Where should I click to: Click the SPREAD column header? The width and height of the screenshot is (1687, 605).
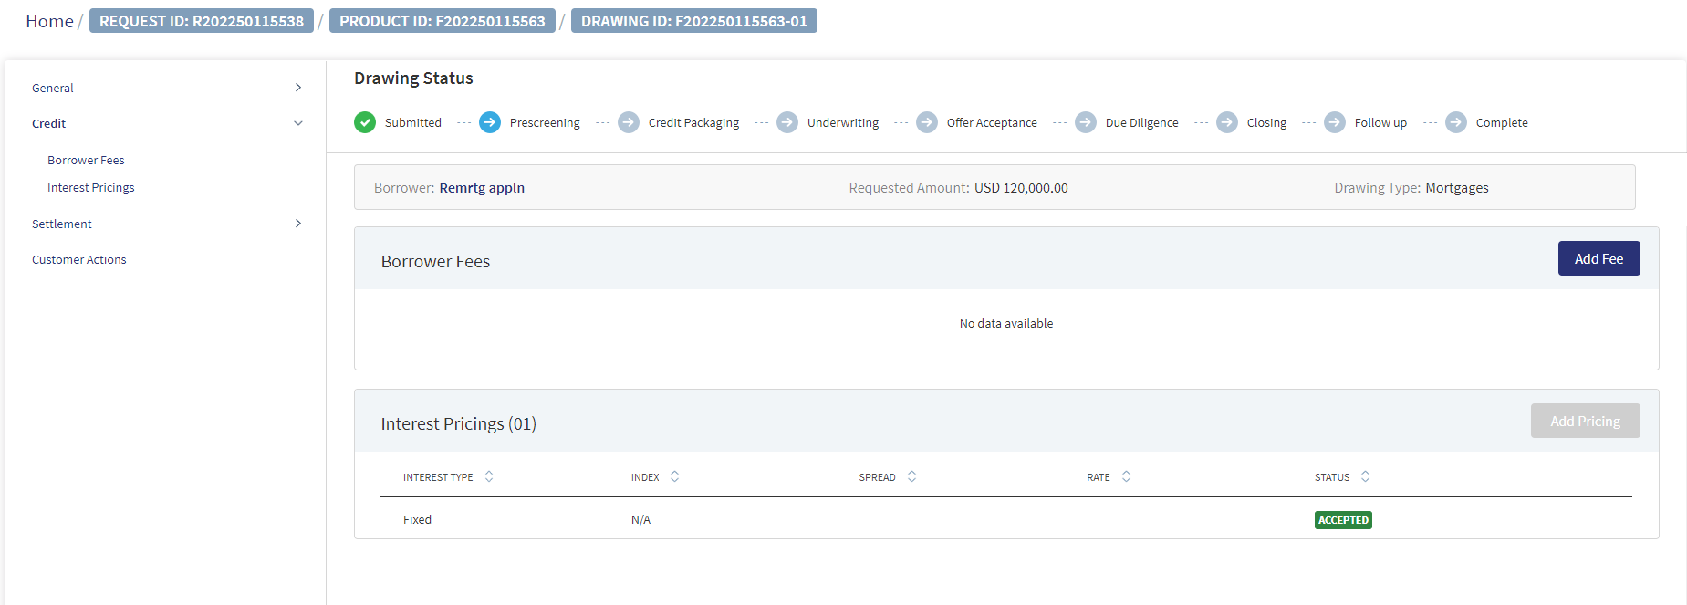point(877,477)
